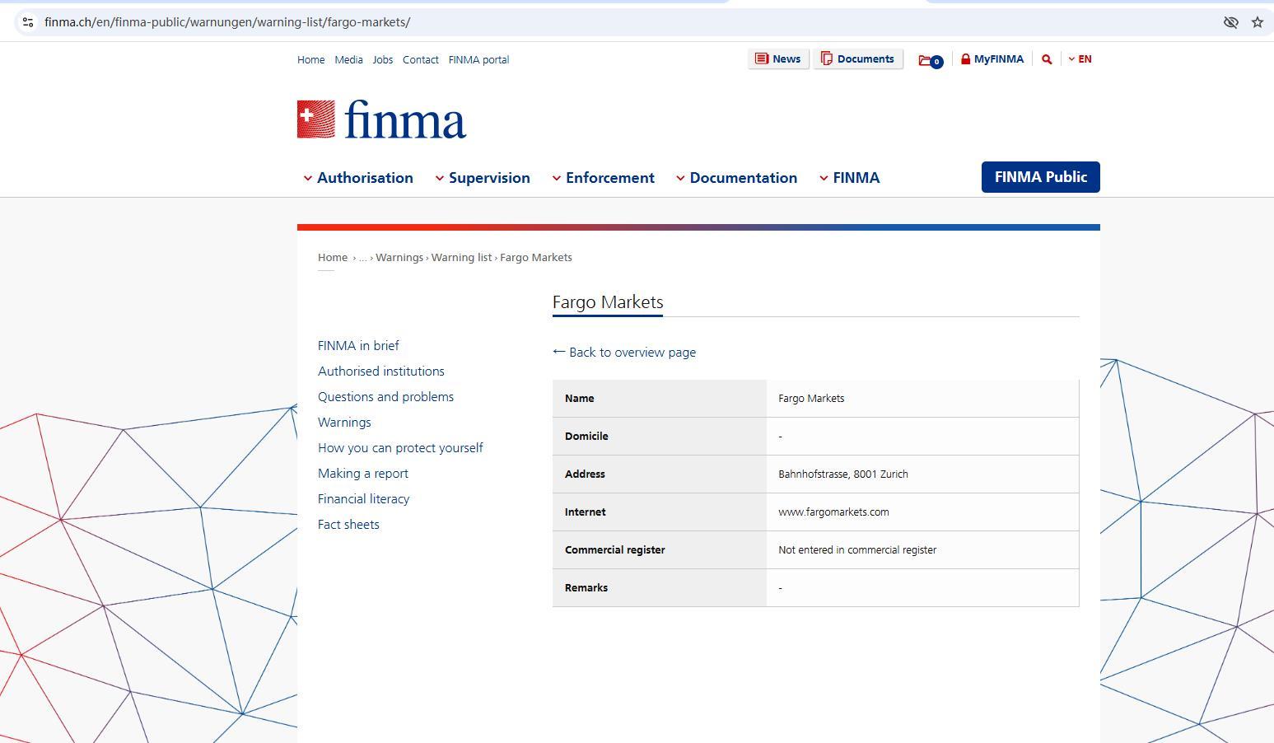This screenshot has height=743, width=1274.
Task: Open How you can protect yourself
Action: click(x=400, y=448)
